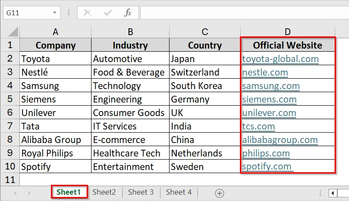Open the nestle.com hyperlink

[265, 72]
